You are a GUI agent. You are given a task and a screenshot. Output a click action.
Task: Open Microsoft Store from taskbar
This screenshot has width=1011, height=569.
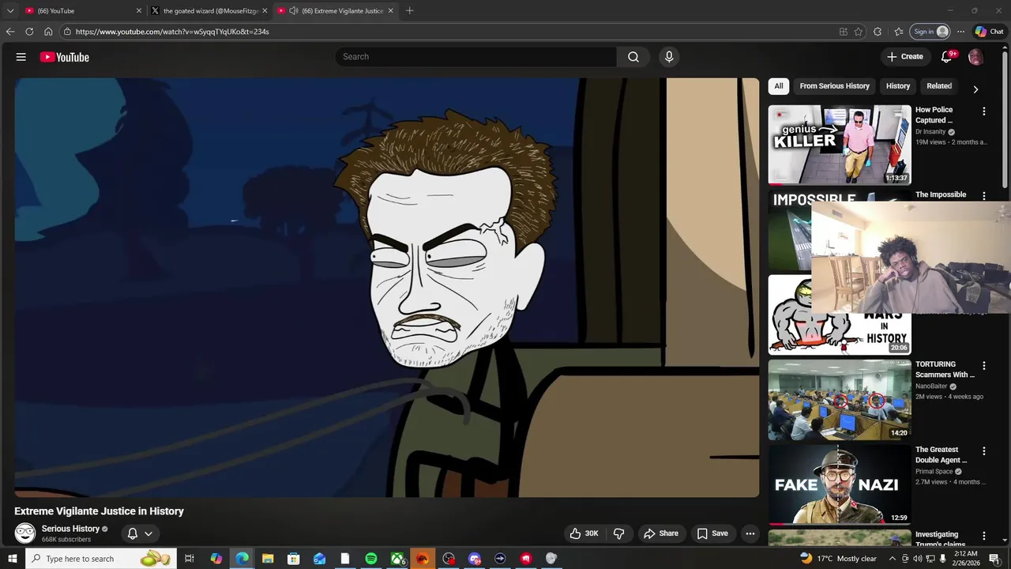(294, 559)
